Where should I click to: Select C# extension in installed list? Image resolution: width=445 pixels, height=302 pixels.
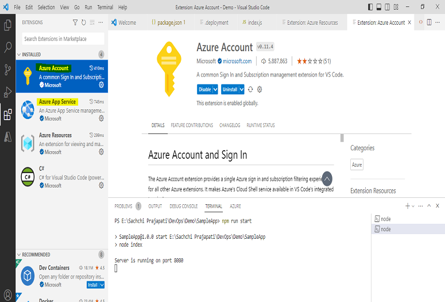pos(62,177)
